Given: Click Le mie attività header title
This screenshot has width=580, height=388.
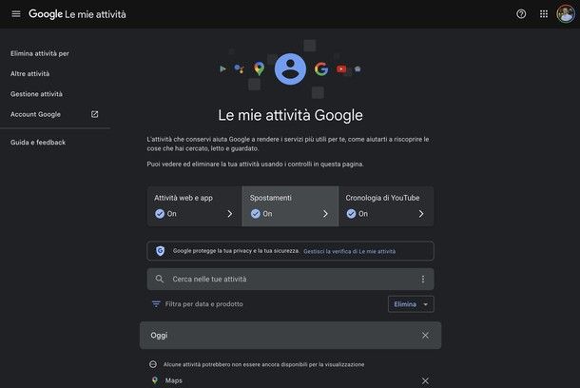Looking at the screenshot, I should click(x=95, y=14).
